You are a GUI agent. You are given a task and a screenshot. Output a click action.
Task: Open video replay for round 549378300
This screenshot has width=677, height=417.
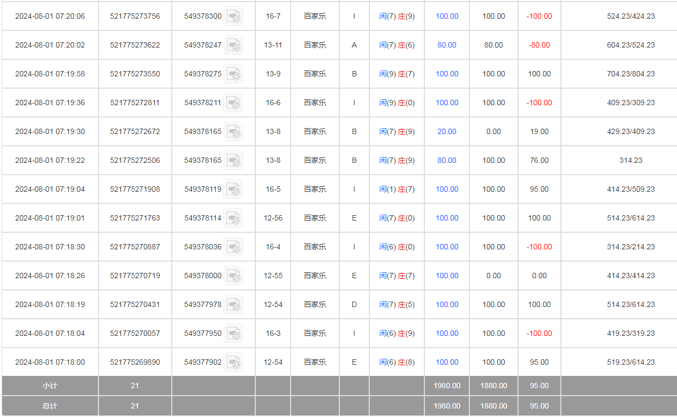[233, 17]
